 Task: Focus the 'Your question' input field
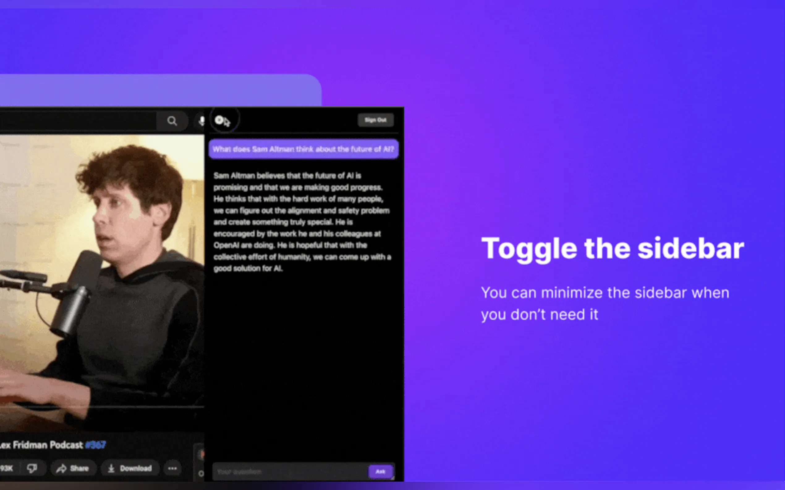289,471
